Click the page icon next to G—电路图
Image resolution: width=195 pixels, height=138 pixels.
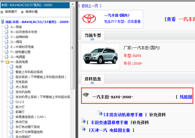7,57
